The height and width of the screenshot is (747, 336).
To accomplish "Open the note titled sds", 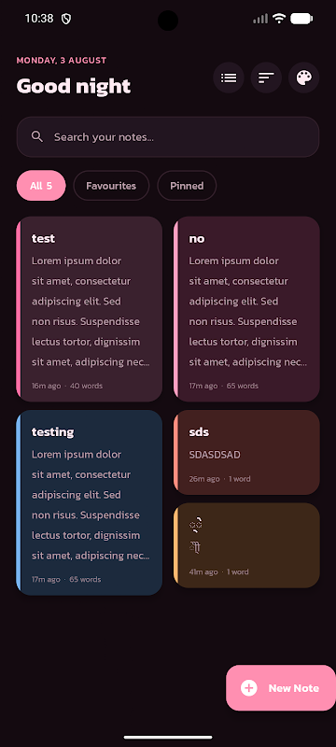I will [246, 452].
